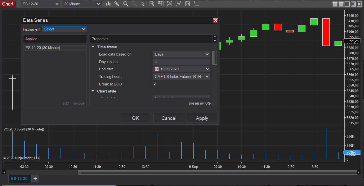Switch to the ES 12-20 tab
The image size is (364, 186).
click(19, 178)
